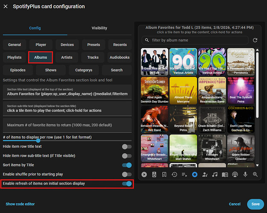
Task: Click the Section sub-title text field
Action: point(67,109)
